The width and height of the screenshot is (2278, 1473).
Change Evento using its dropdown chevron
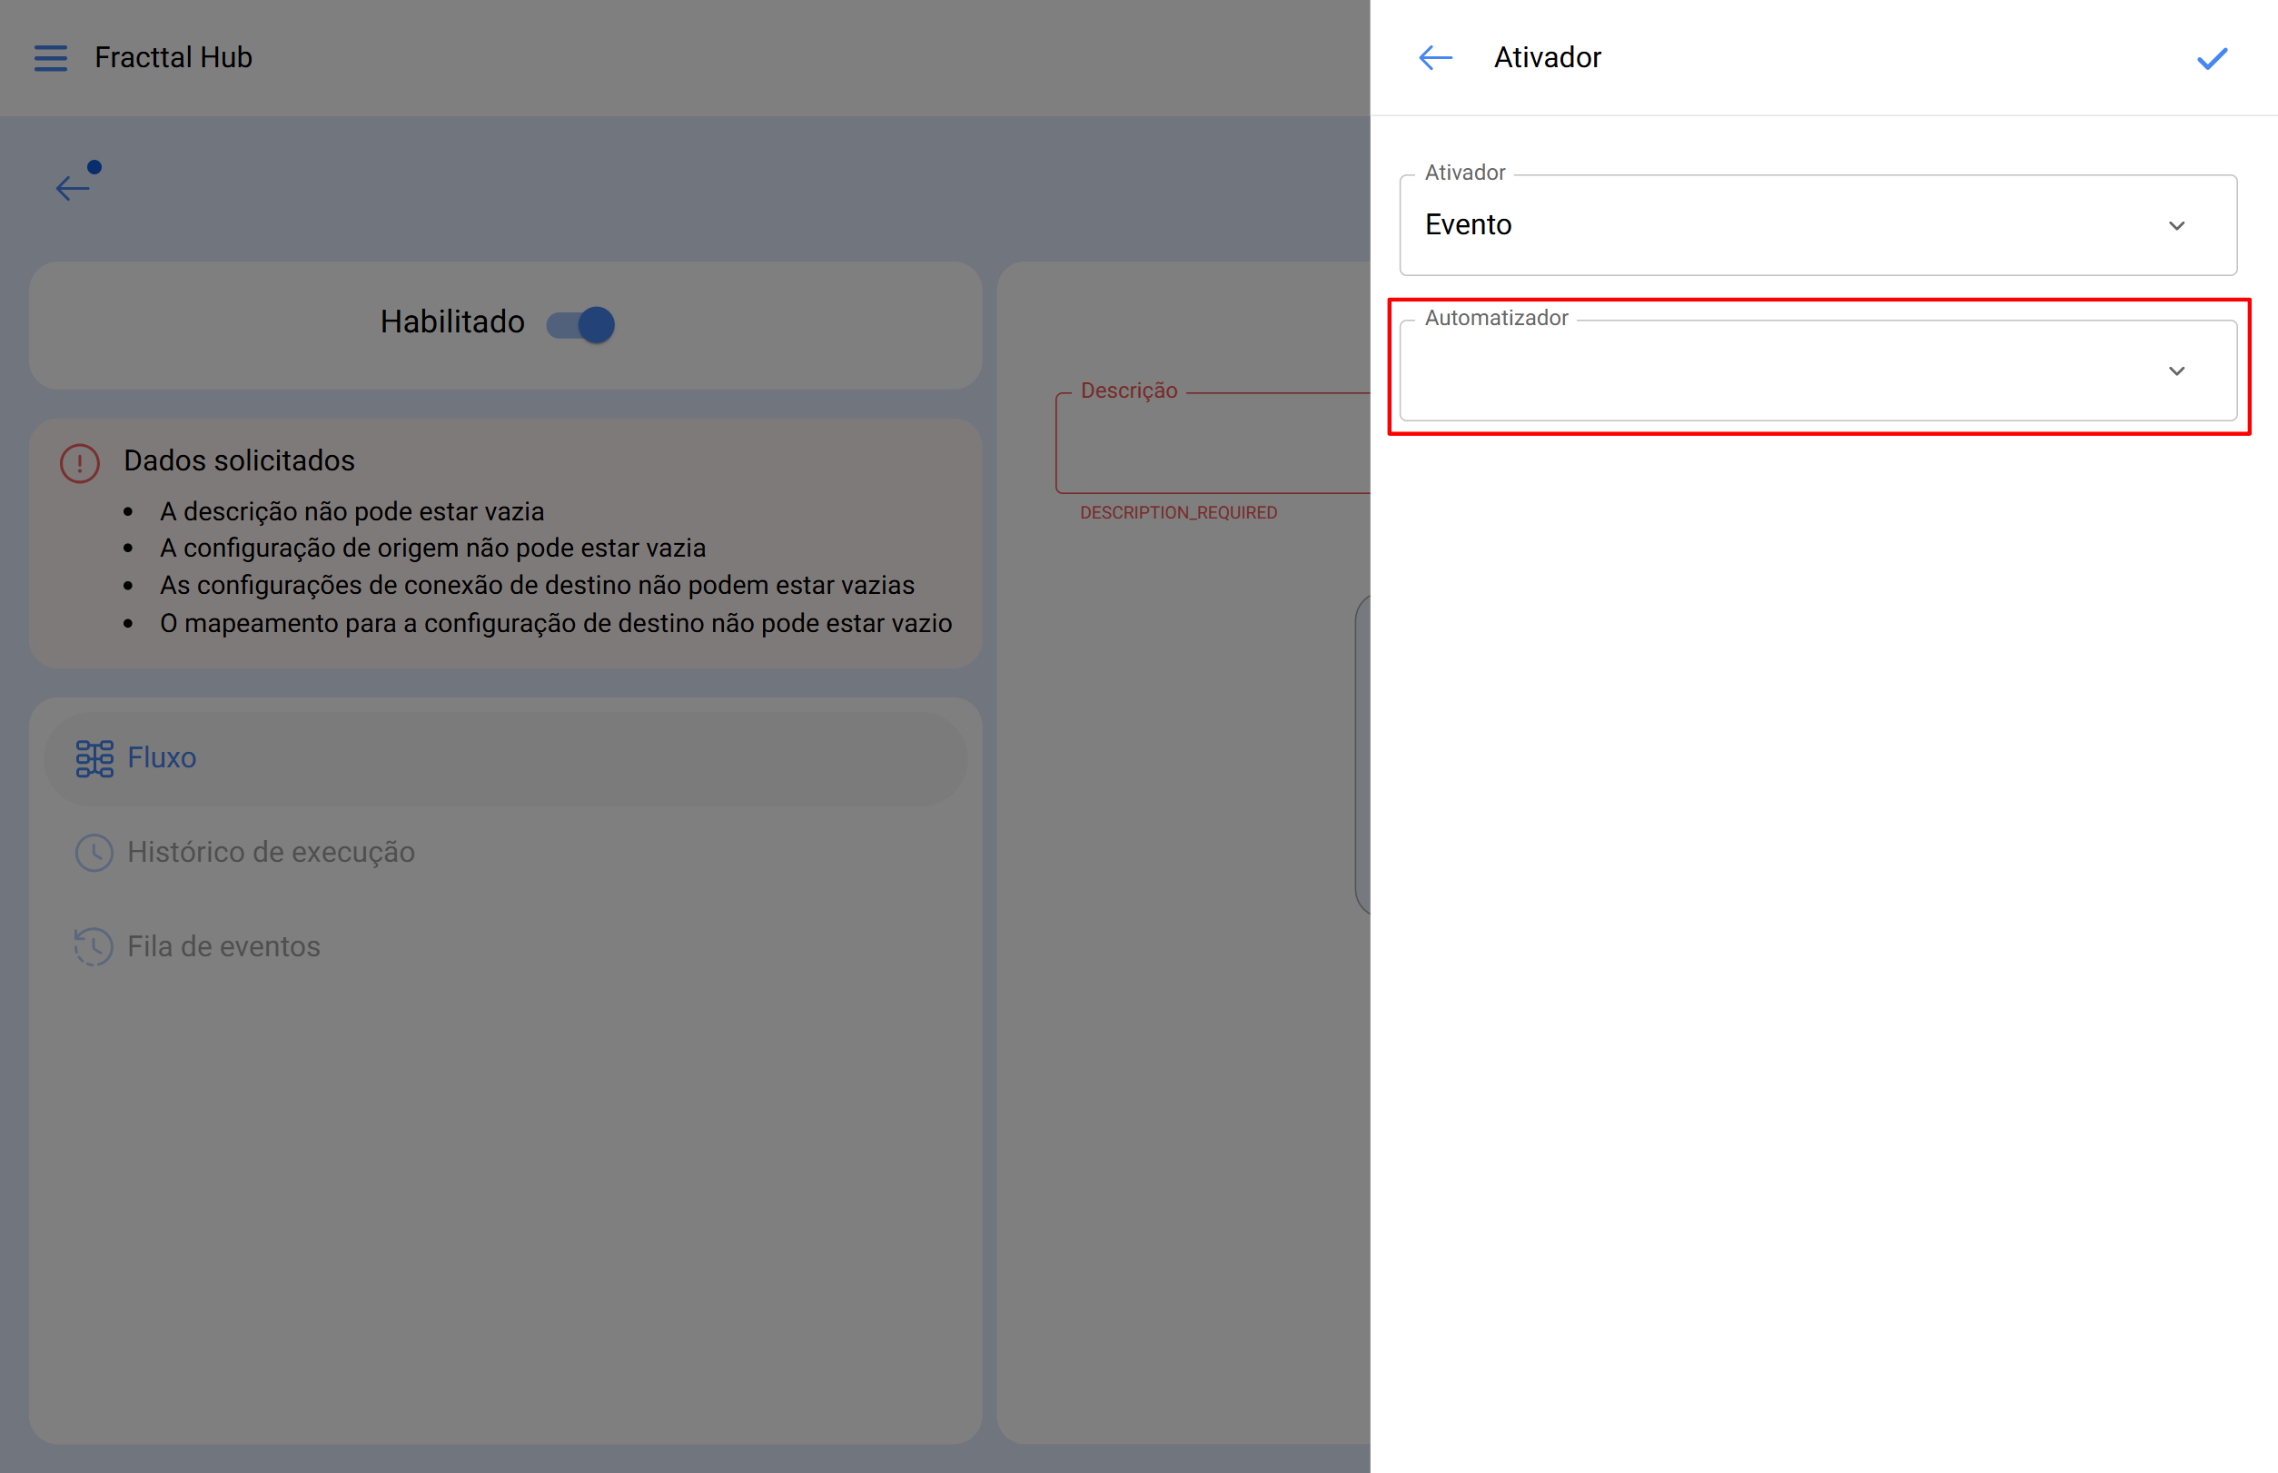2177,226
